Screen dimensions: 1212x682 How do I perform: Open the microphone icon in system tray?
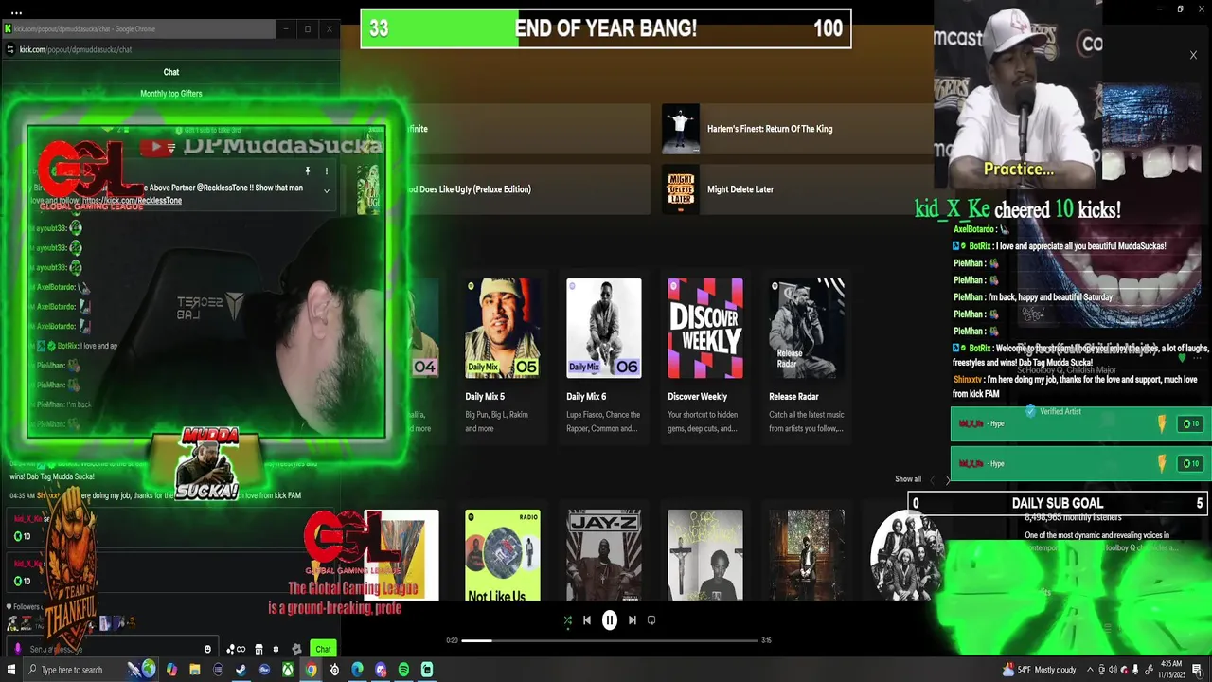coord(1135,670)
